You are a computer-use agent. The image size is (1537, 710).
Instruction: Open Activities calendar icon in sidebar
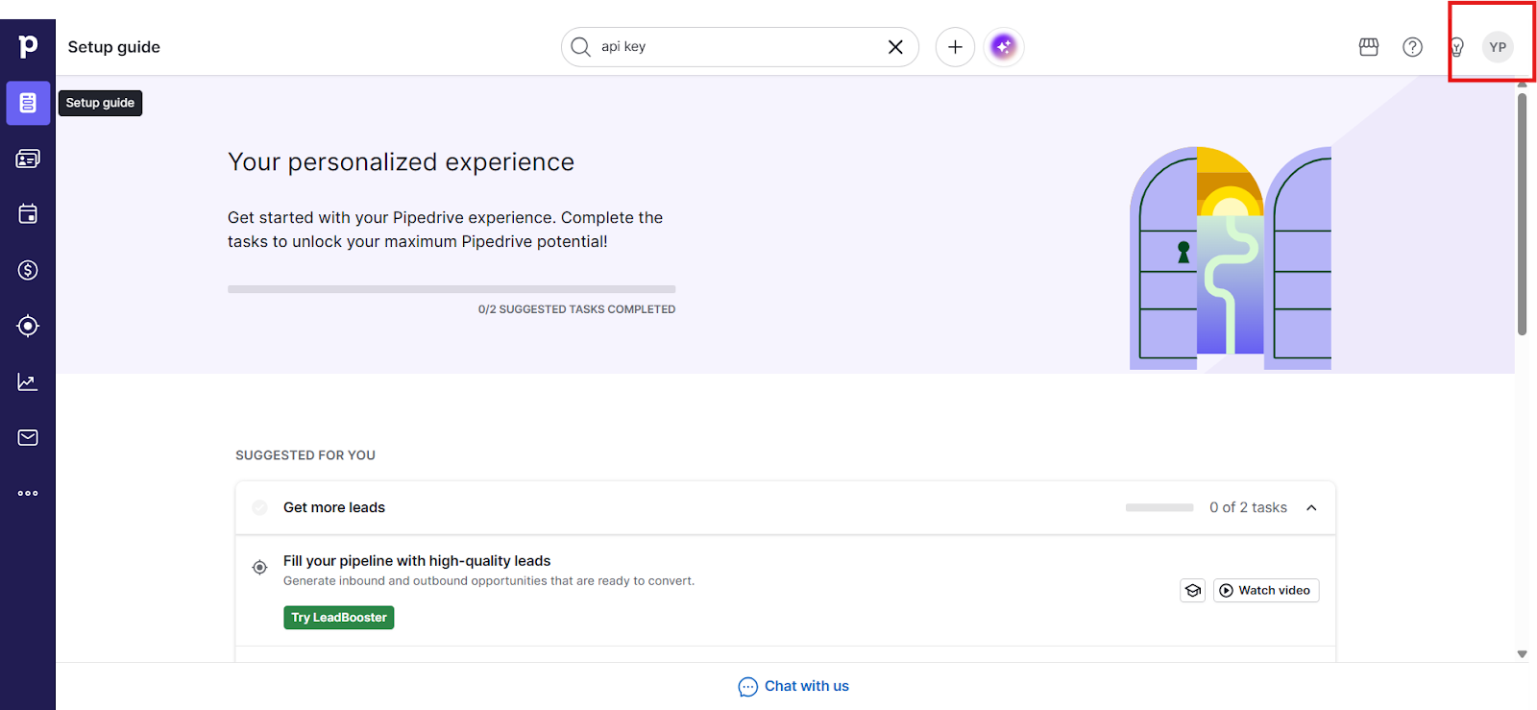(x=28, y=214)
